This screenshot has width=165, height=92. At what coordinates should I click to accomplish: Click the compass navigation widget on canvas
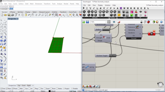(x=160, y=85)
